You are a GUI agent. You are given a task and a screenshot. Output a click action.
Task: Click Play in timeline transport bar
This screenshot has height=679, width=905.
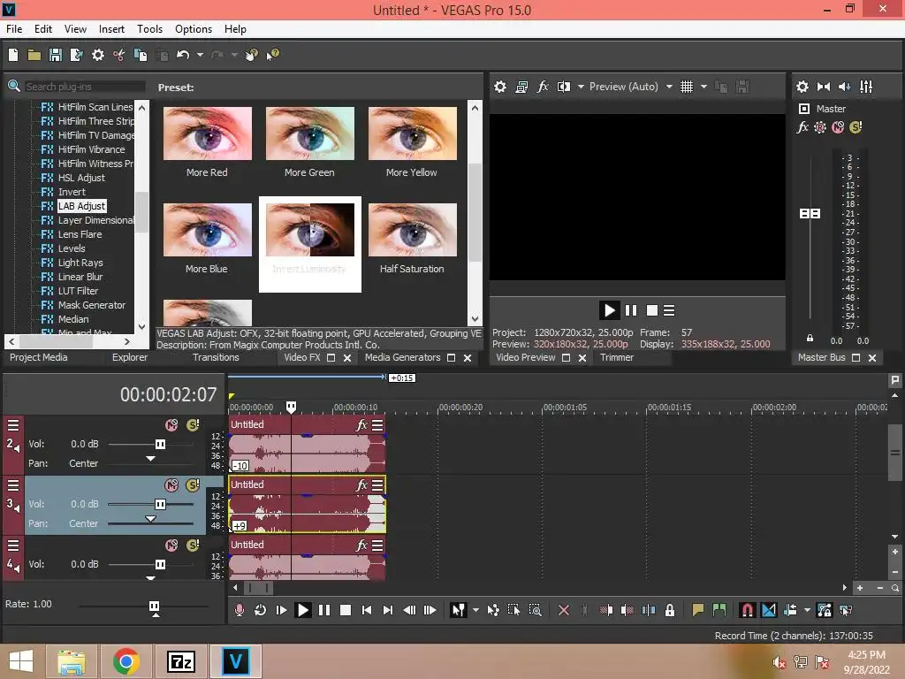point(302,610)
